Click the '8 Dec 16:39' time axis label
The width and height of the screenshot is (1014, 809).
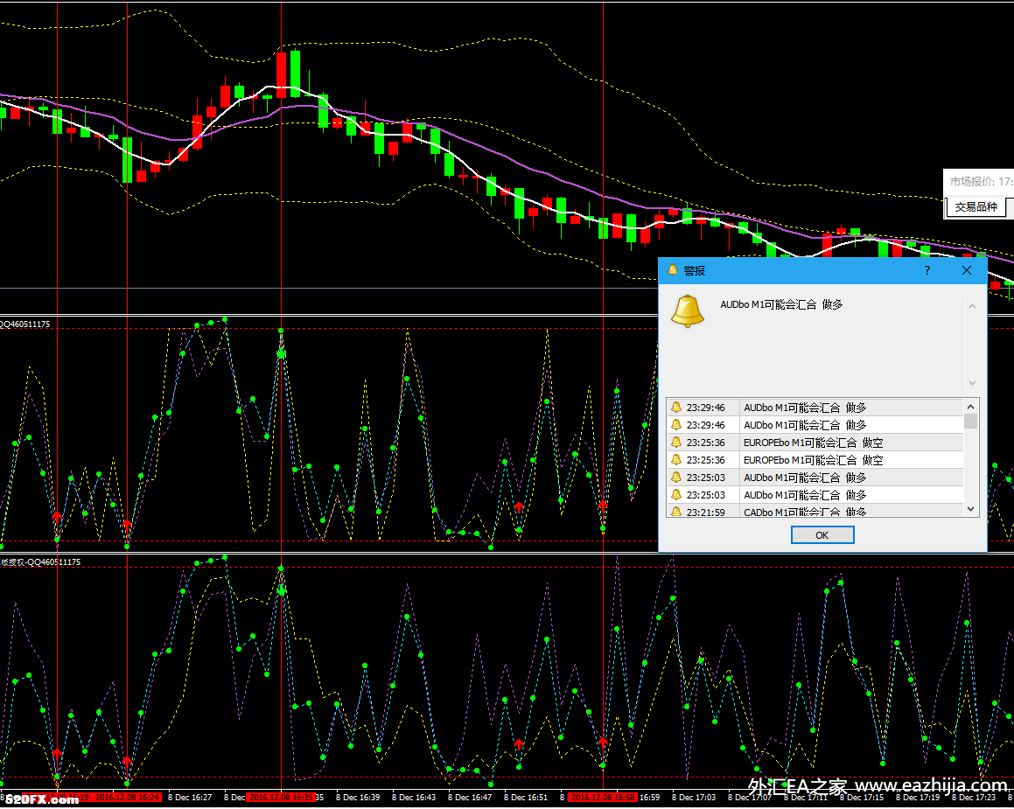(358, 798)
